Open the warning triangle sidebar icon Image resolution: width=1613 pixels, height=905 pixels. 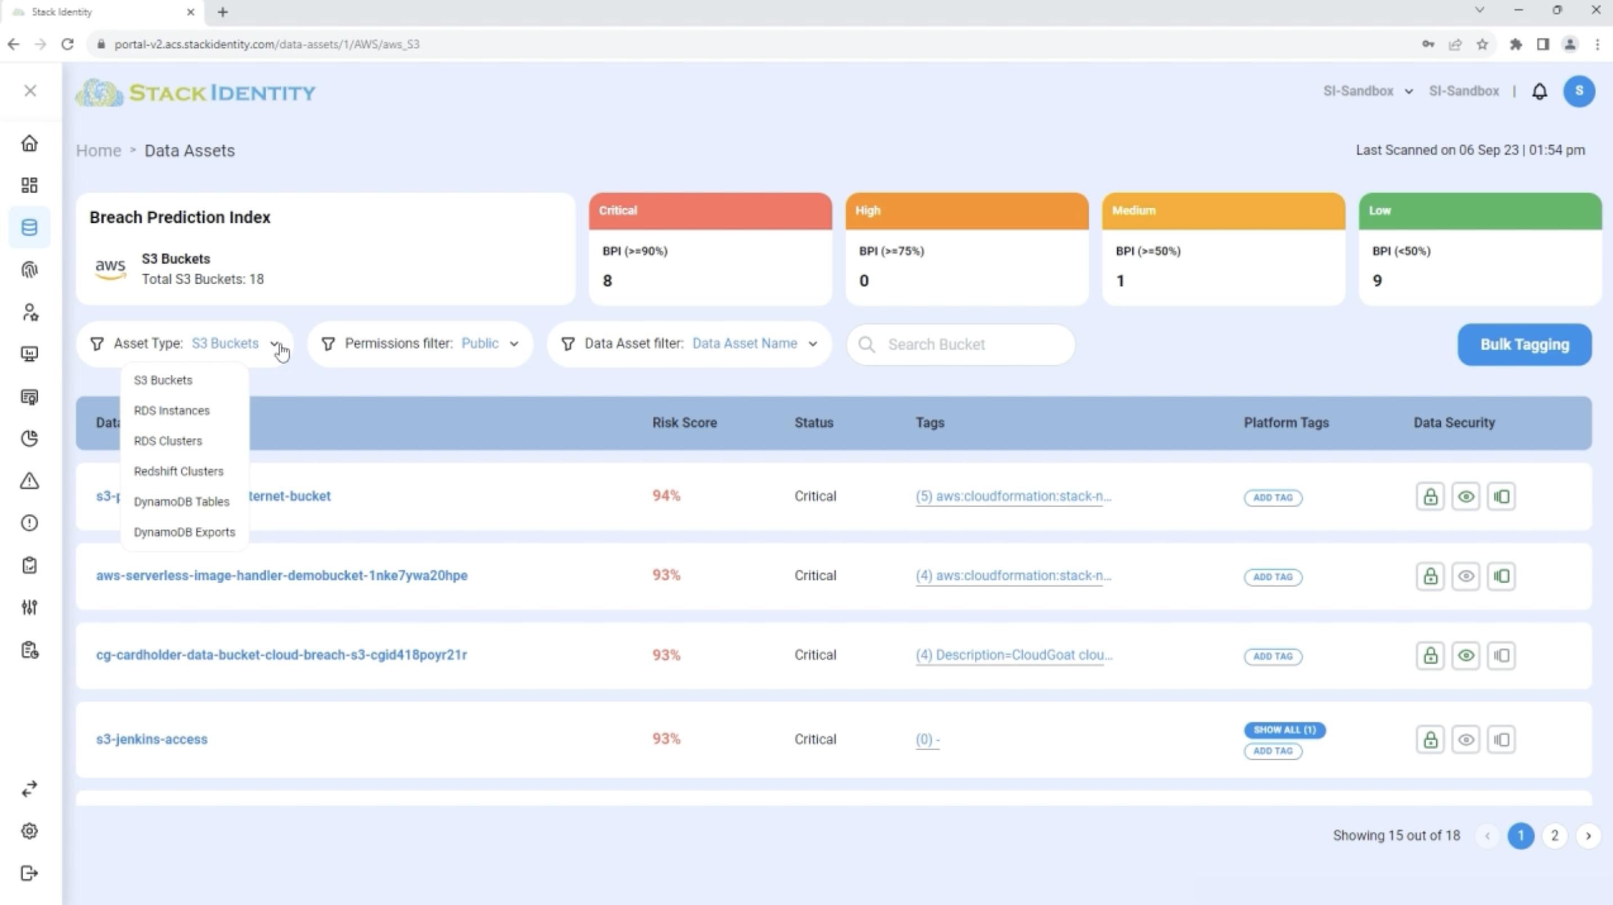click(29, 481)
